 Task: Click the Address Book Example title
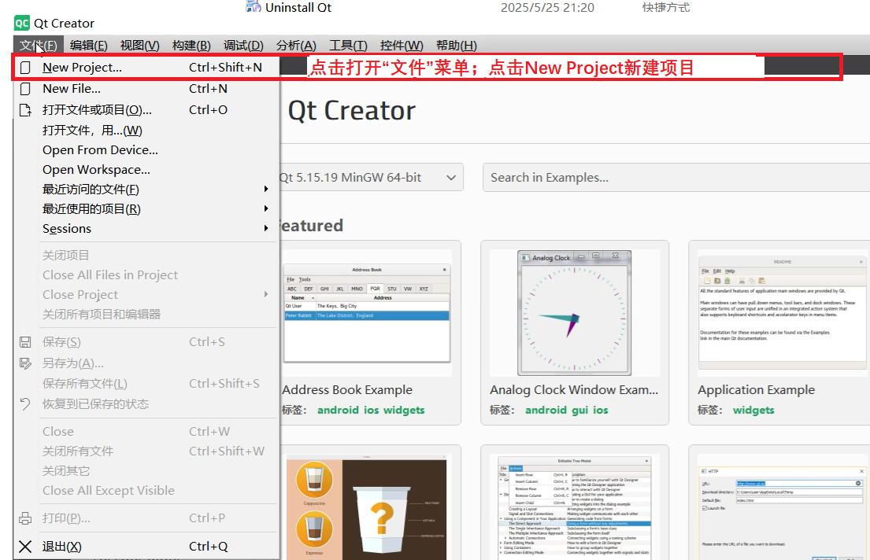coord(347,390)
